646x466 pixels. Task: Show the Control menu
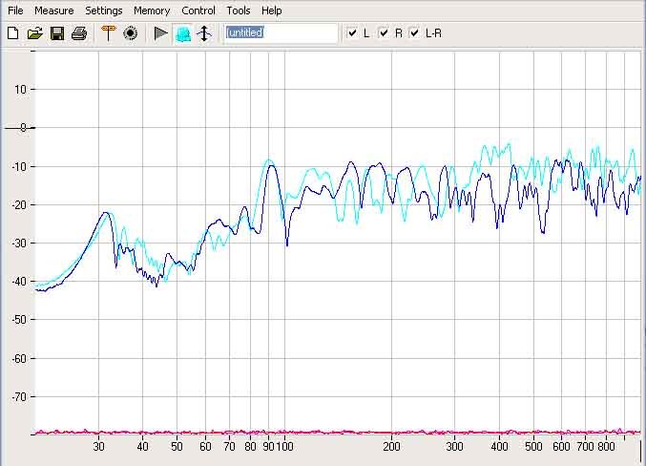click(198, 11)
